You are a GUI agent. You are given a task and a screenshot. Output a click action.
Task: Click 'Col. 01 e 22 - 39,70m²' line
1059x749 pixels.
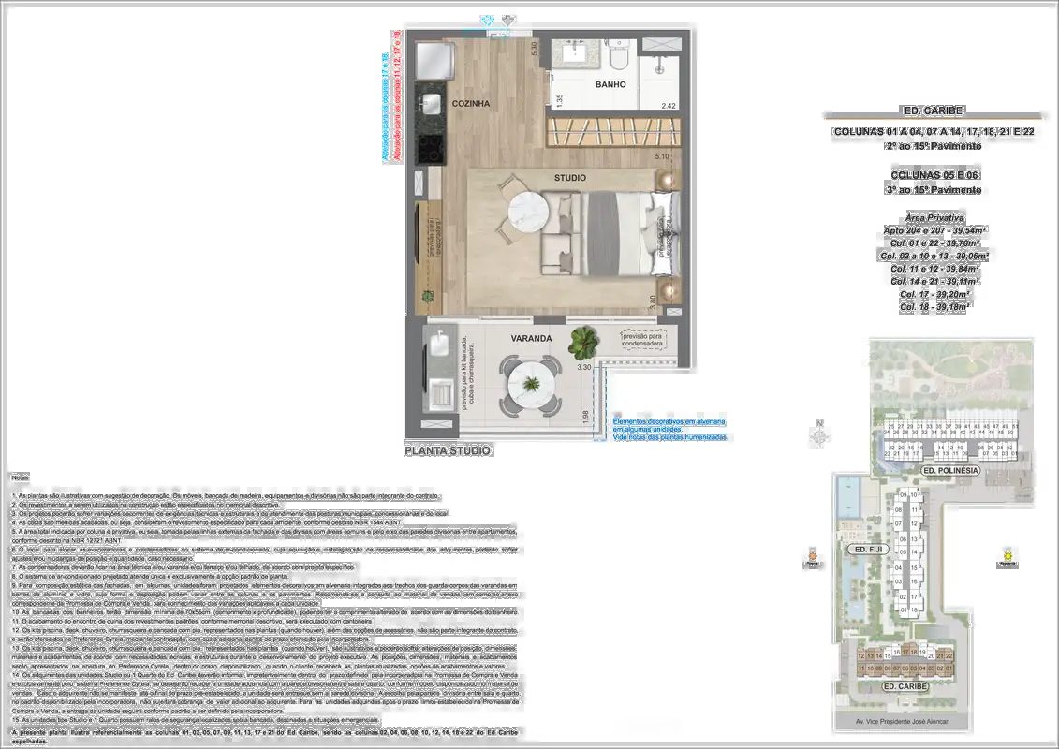click(x=934, y=243)
